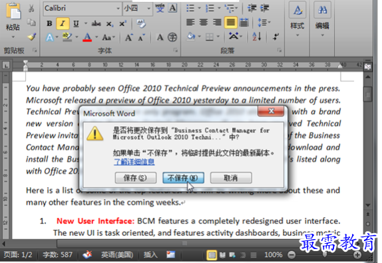Open the Calibri font name dropdown
Viewport: 382px width, 263px height.
(118, 8)
